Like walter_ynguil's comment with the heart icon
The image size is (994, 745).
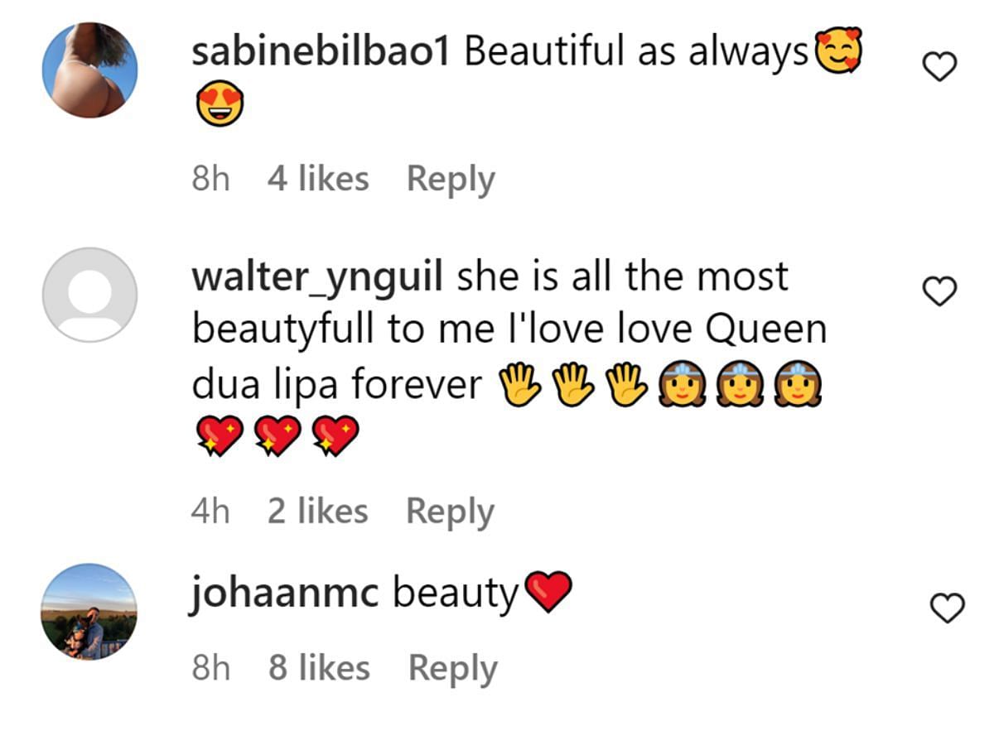pos(940,290)
